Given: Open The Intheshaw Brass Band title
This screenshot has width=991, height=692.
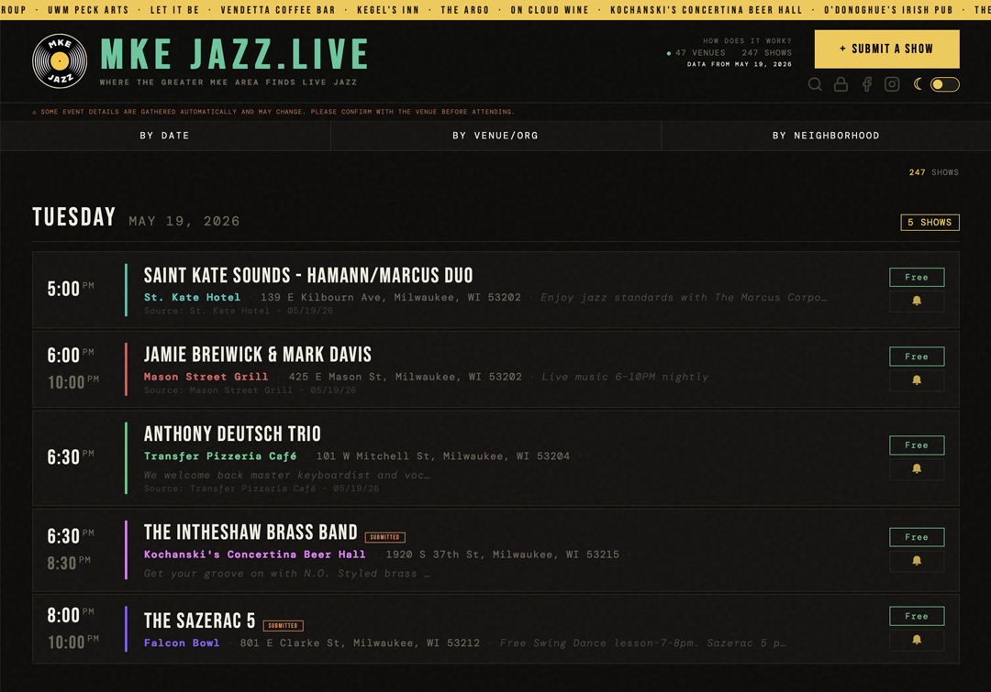Looking at the screenshot, I should pos(251,533).
